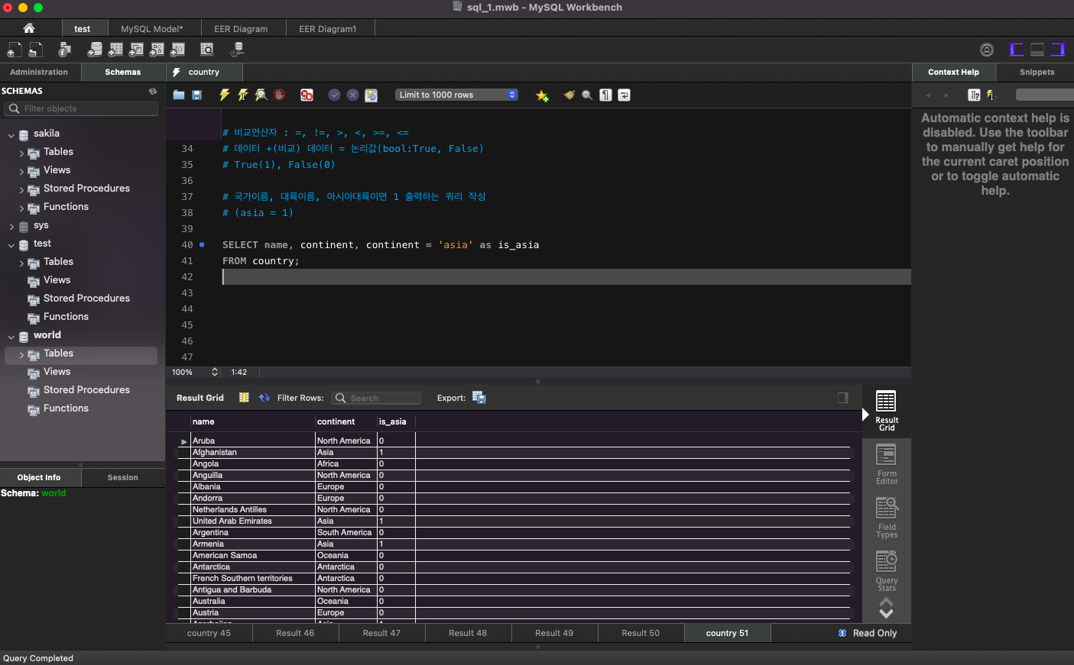Viewport: 1074px width, 665px height.
Task: Select country 45 result tab
Action: point(209,633)
